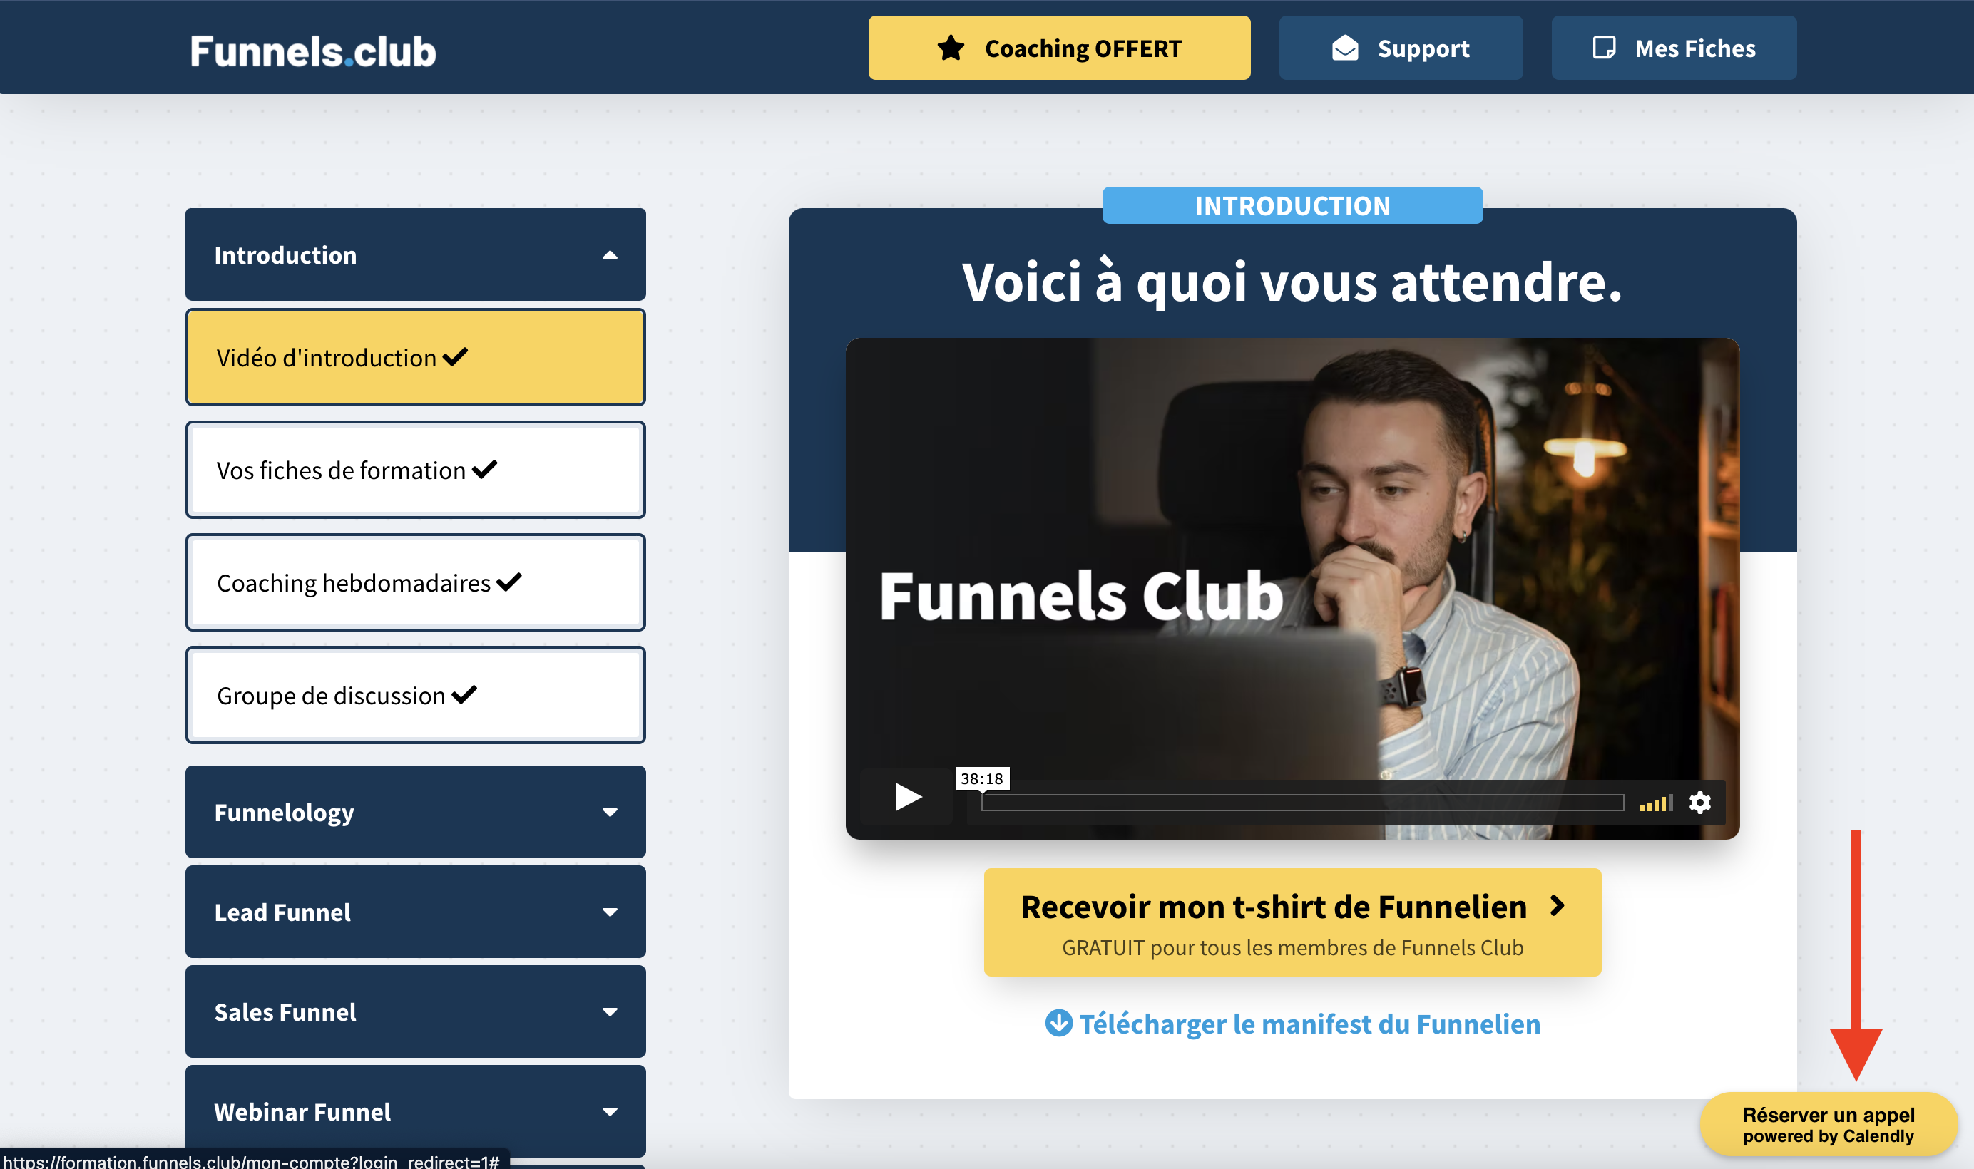Click the Funnels.club logo
This screenshot has height=1169, width=1974.
coord(313,51)
